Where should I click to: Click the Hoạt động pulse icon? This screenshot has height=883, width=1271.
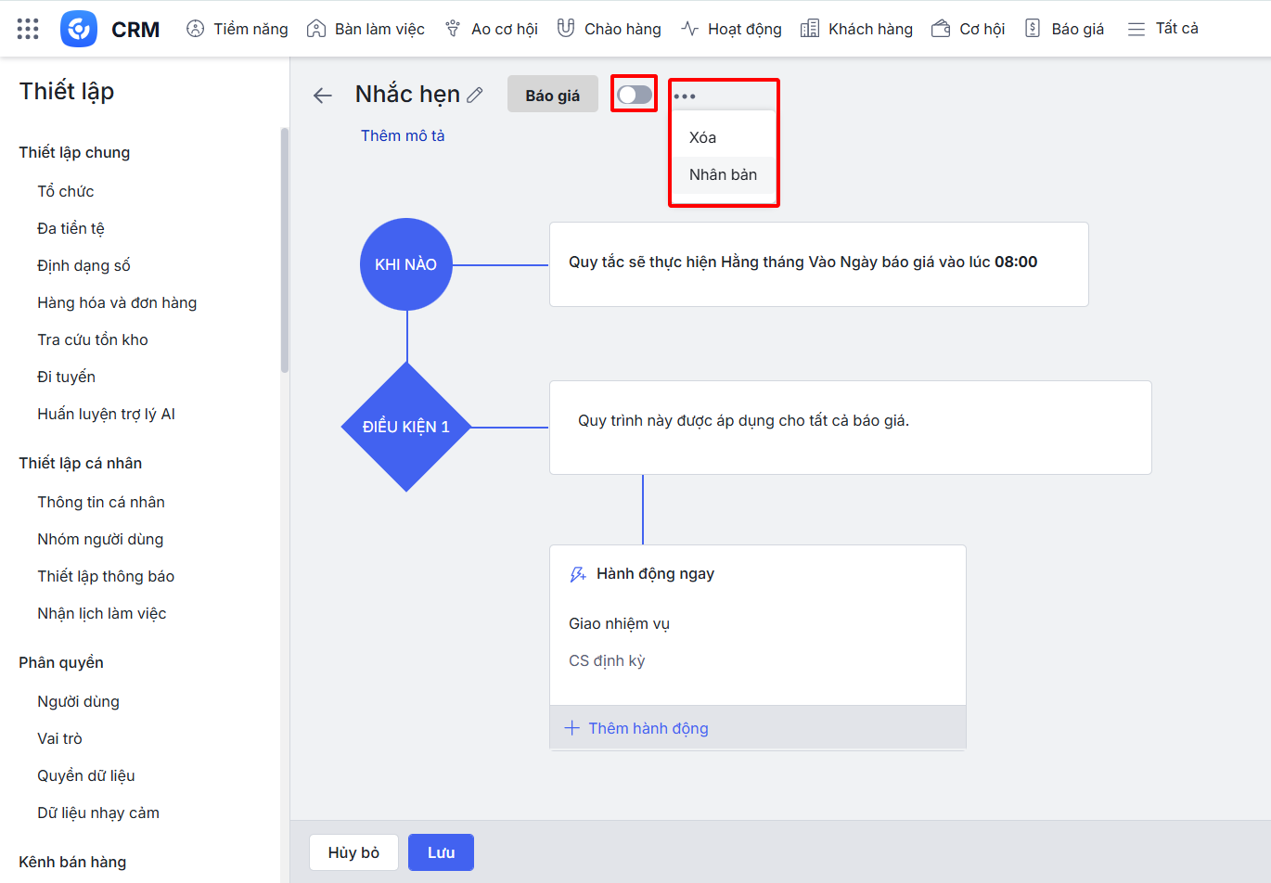(x=689, y=29)
